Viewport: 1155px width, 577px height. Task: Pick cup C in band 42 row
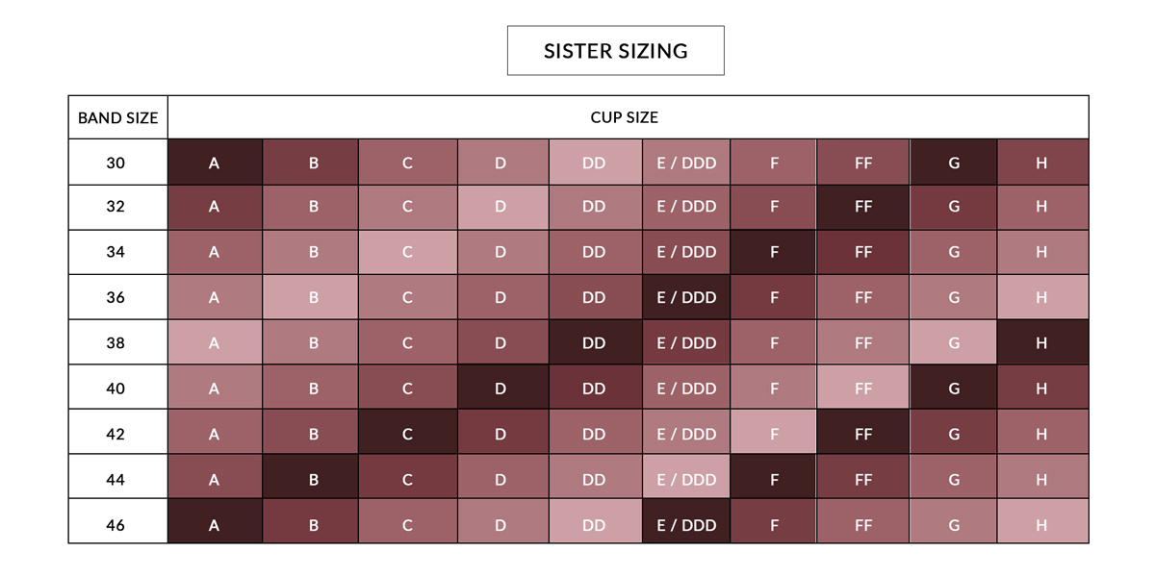coord(407,434)
